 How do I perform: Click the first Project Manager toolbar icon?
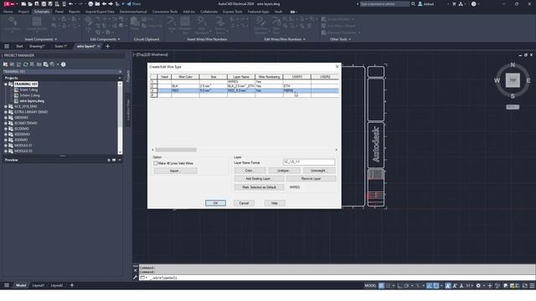click(6, 64)
